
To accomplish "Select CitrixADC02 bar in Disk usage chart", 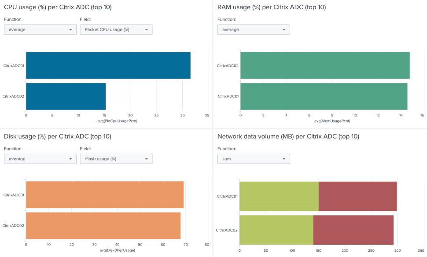I will [x=103, y=226].
